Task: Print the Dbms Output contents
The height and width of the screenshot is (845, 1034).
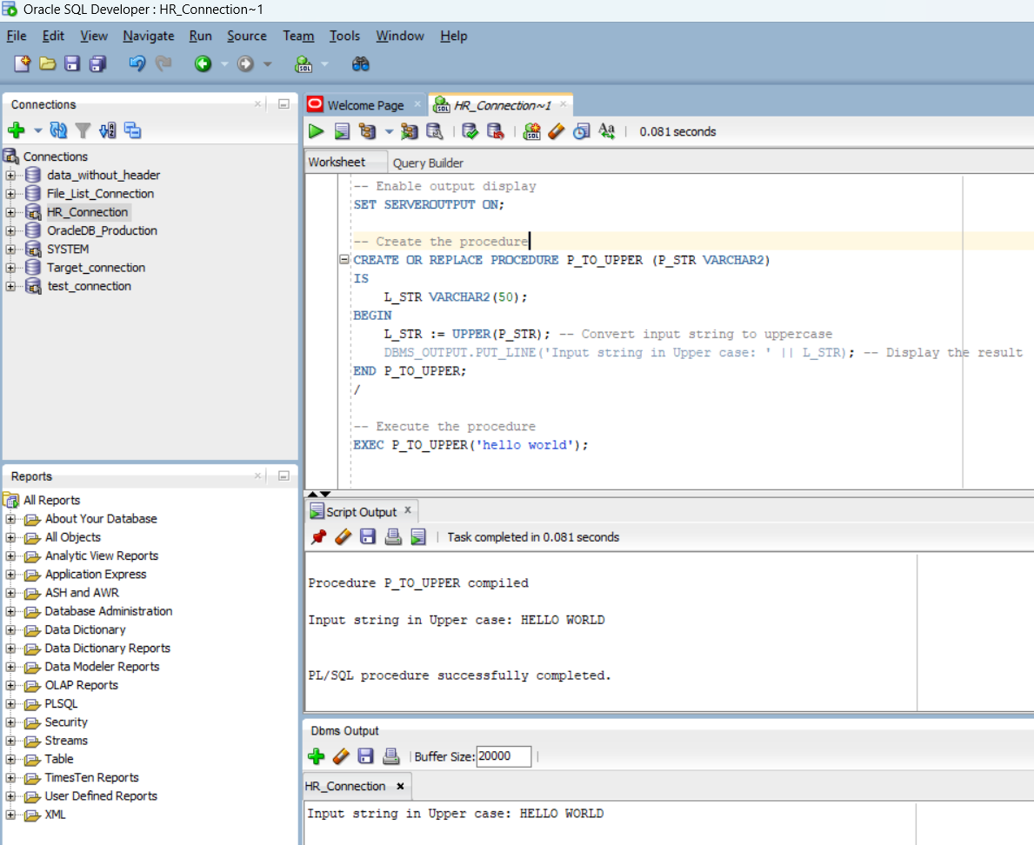Action: coord(390,756)
